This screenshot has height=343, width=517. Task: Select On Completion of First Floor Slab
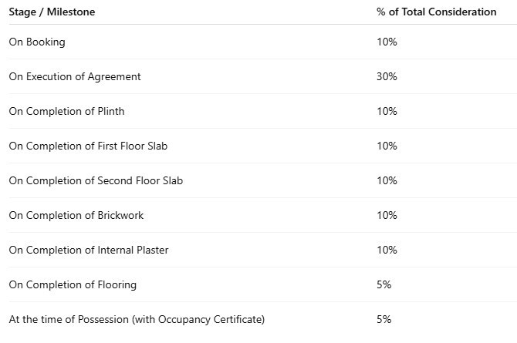(88, 146)
